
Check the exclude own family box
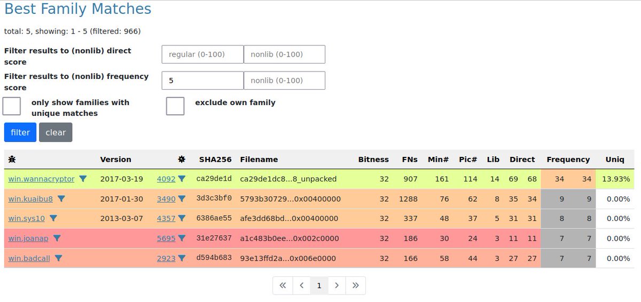175,106
